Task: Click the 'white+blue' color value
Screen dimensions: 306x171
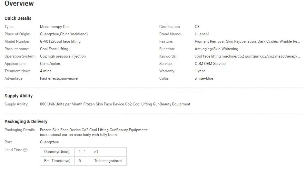Action: (x=204, y=78)
